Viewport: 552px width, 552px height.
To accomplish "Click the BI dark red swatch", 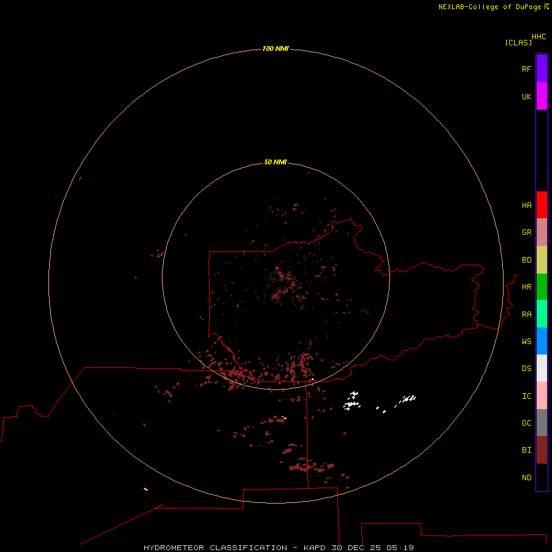I will point(542,450).
